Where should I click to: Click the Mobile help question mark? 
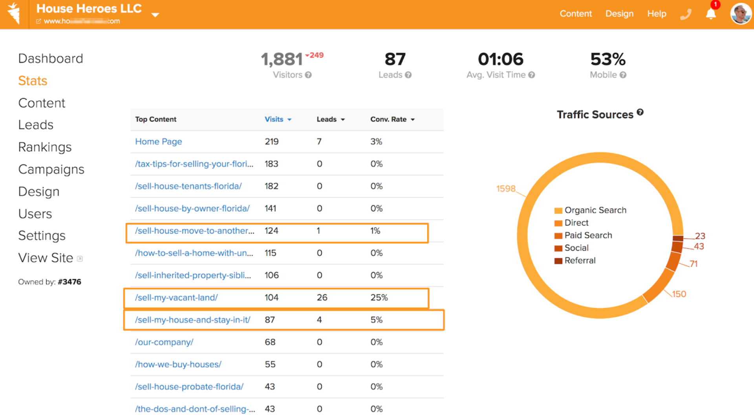coord(623,75)
